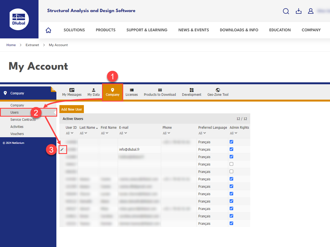Open the First Name filter dropdown

[x=105, y=133]
